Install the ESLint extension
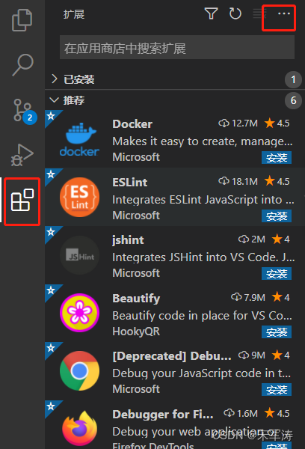 [x=277, y=216]
